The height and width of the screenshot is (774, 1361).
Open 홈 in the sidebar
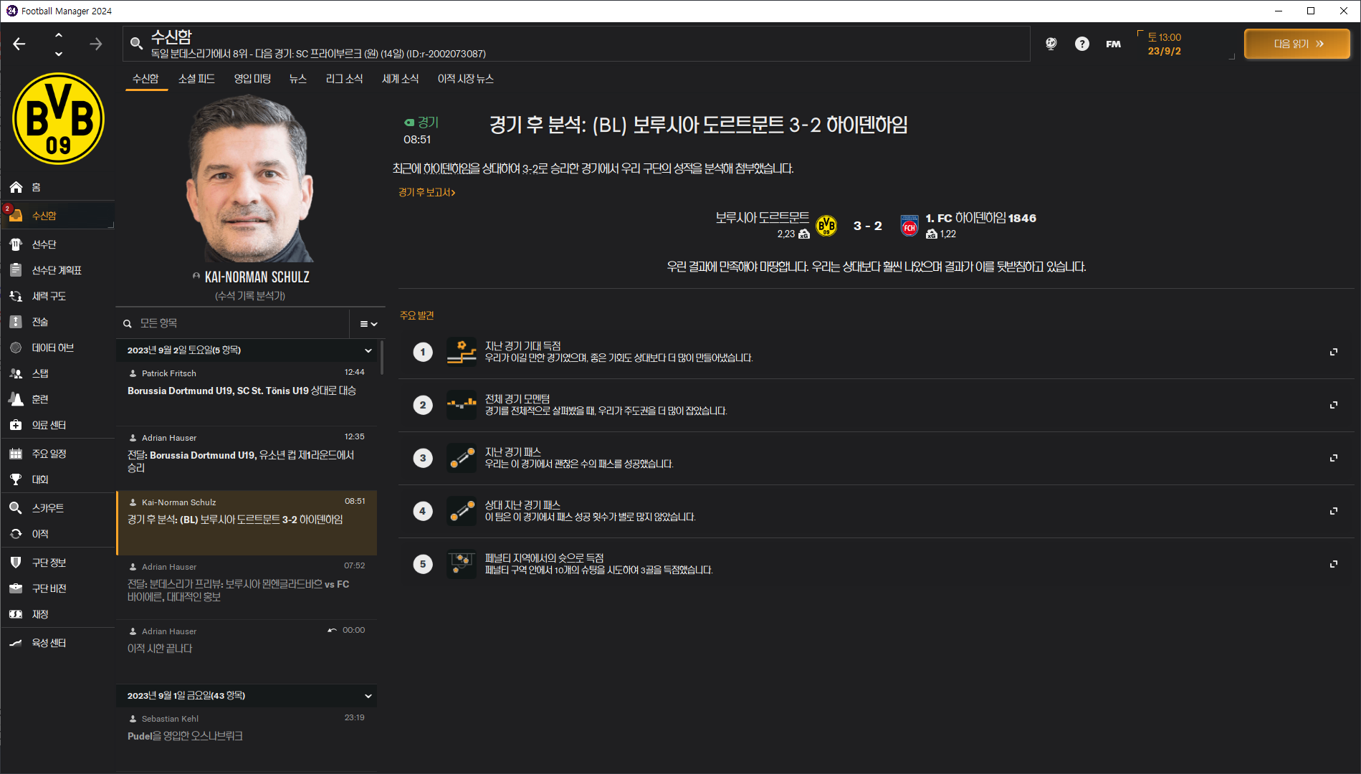pyautogui.click(x=57, y=187)
